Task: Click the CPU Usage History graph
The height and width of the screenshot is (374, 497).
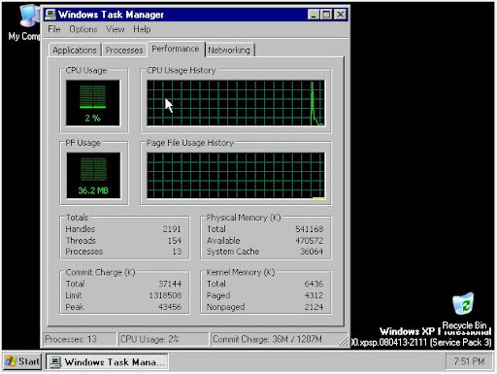Action: 236,103
